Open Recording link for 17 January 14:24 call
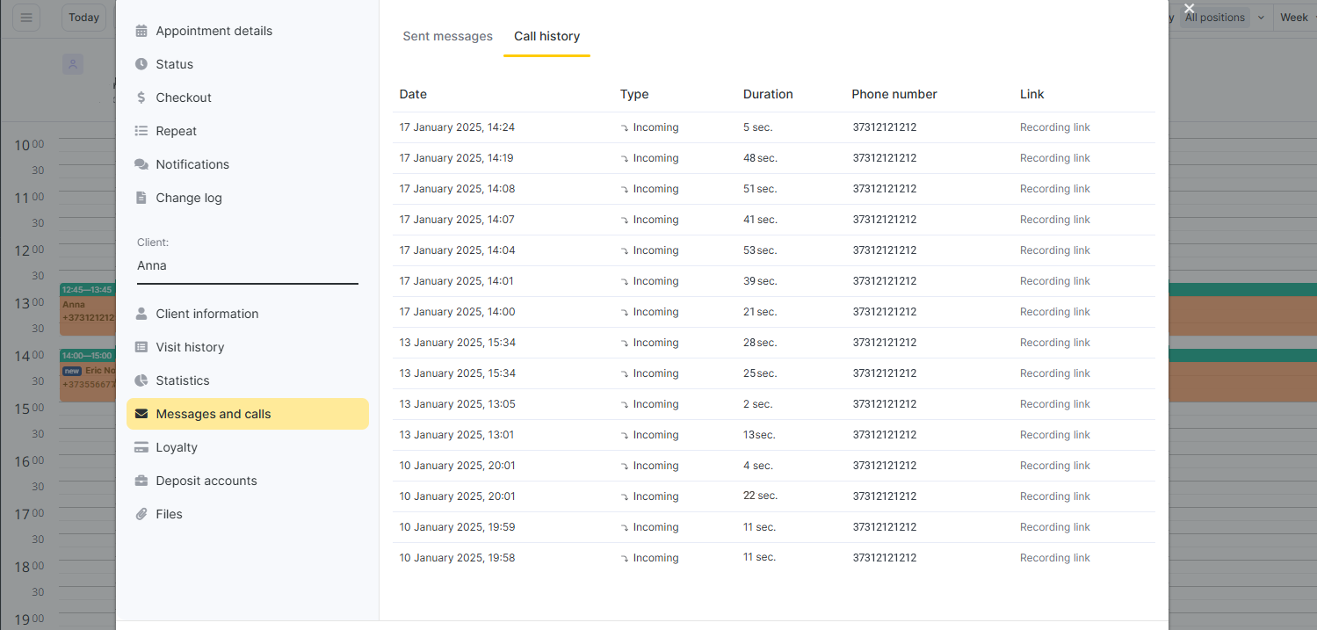This screenshot has height=630, width=1317. tap(1054, 127)
